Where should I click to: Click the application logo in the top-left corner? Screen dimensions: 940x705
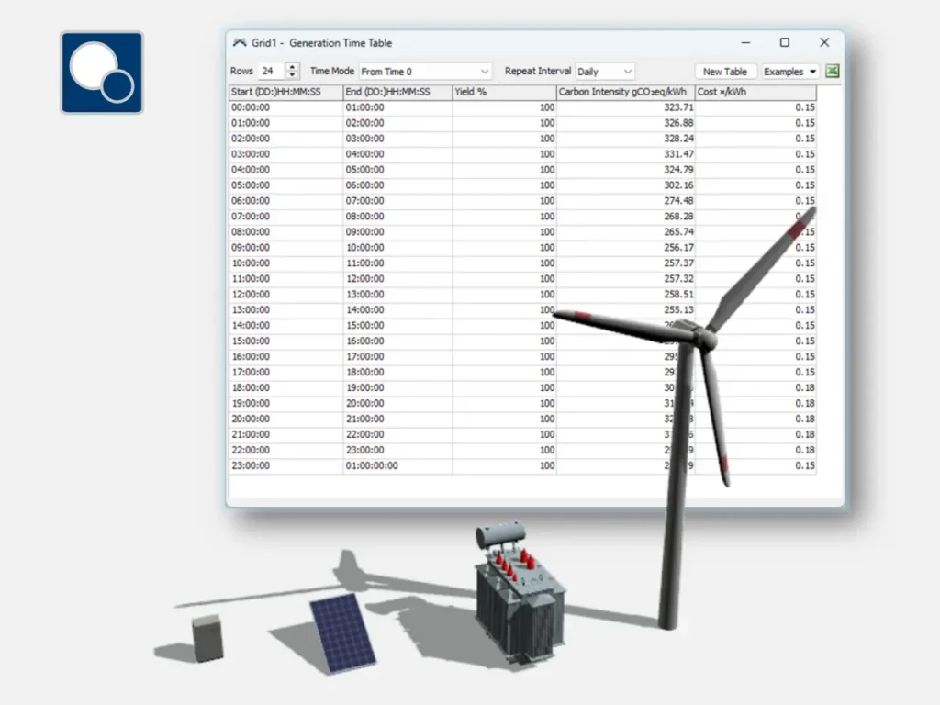pos(101,71)
